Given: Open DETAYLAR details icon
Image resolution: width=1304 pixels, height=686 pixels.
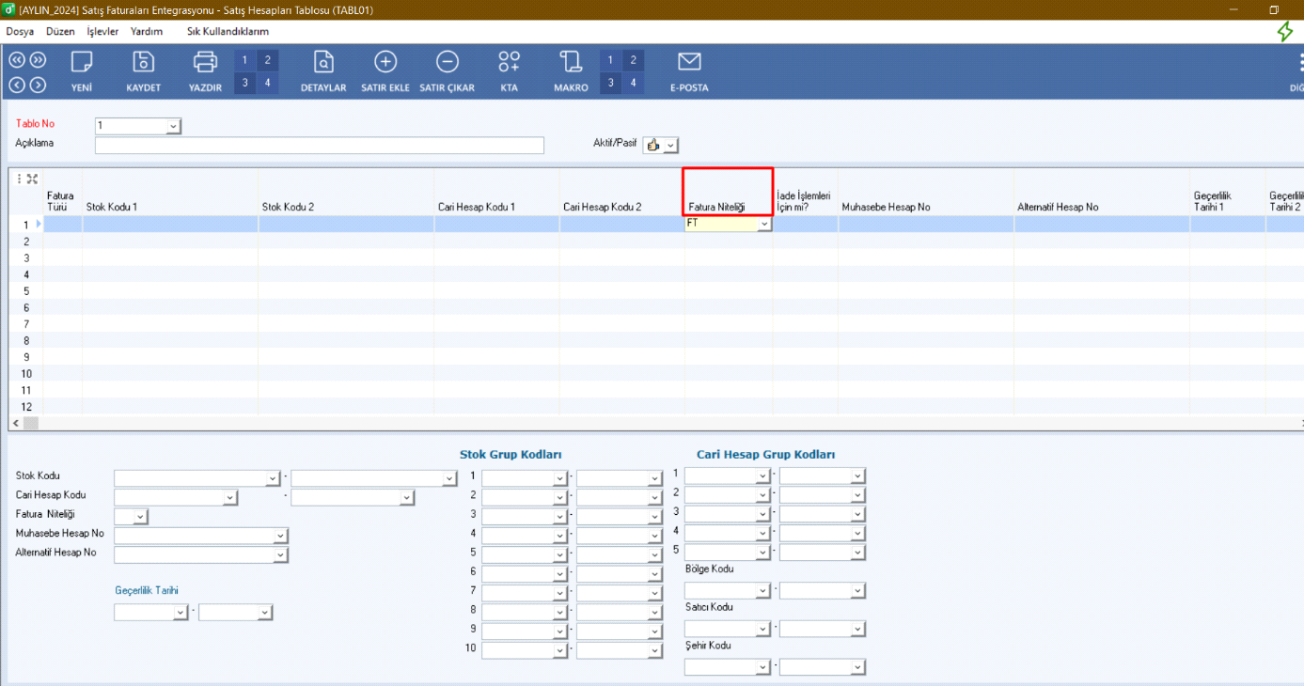Looking at the screenshot, I should click(x=323, y=63).
